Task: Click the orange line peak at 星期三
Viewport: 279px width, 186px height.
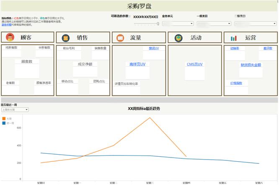Action: (x=150, y=118)
